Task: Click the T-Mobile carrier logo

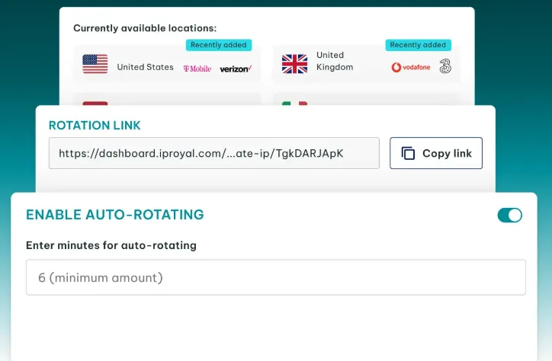Action: (197, 69)
